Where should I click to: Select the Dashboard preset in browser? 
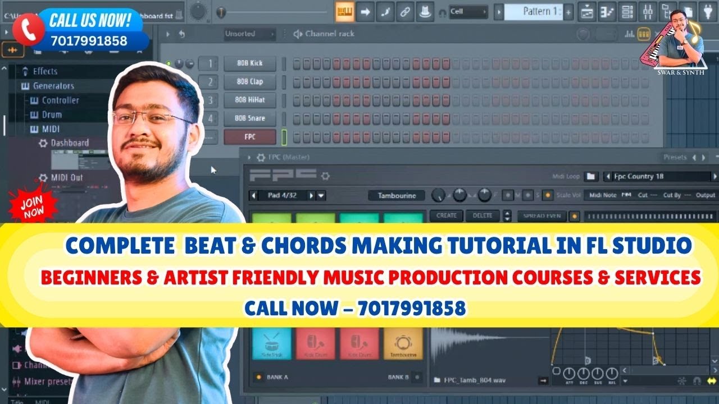point(63,143)
